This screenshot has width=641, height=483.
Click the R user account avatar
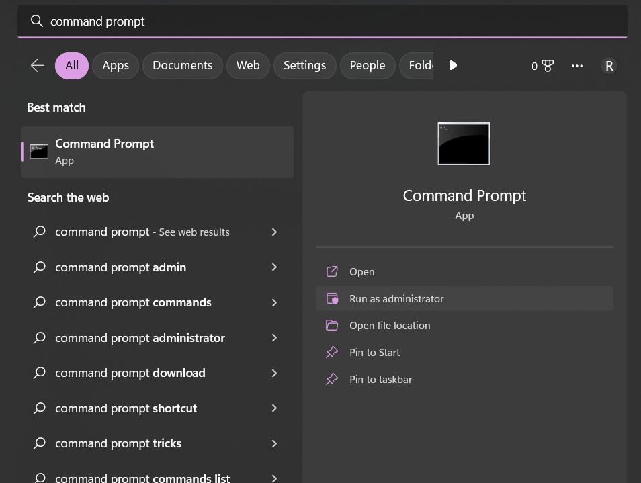pos(609,66)
